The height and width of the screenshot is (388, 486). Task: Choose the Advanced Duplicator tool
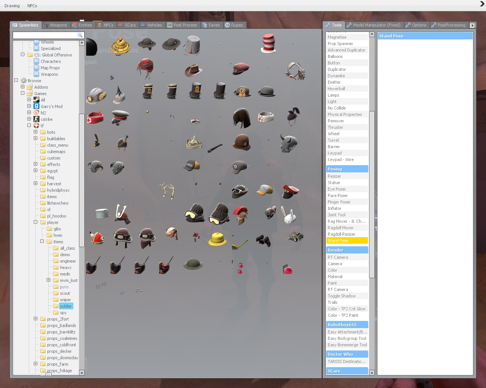pyautogui.click(x=347, y=50)
